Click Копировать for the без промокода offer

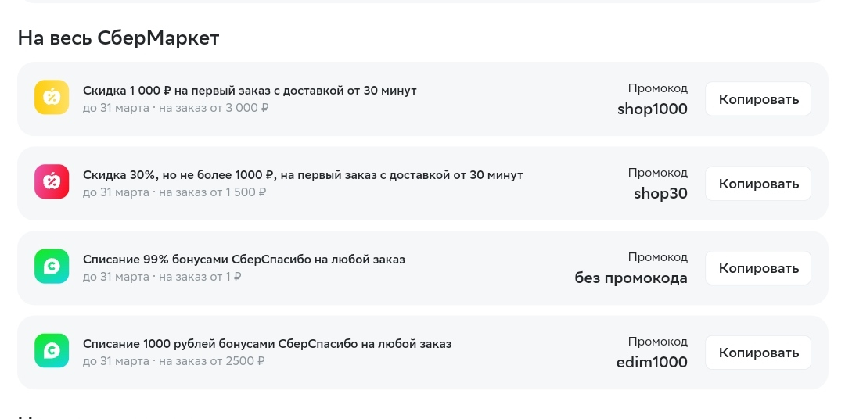pyautogui.click(x=758, y=268)
